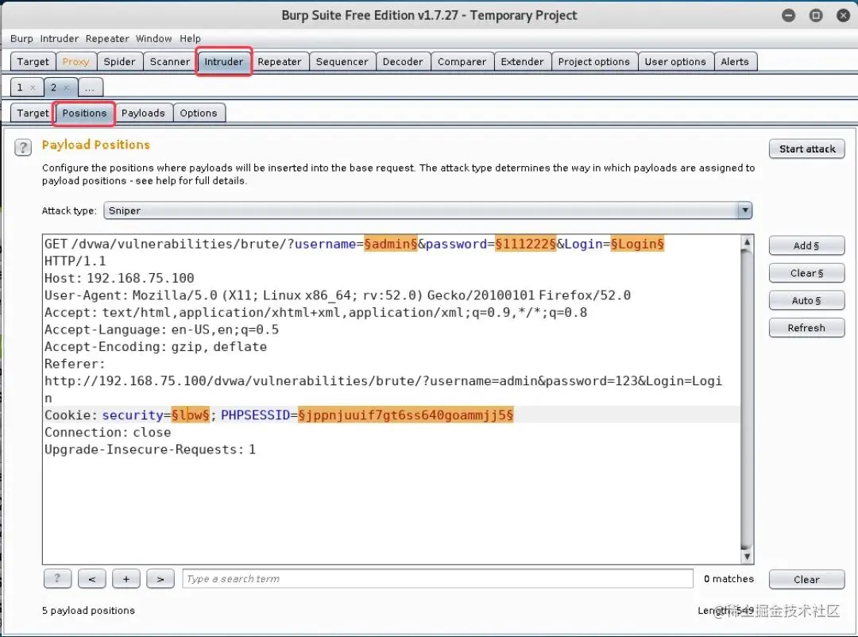Open the Burp menu
This screenshot has height=637, width=858.
(x=21, y=39)
